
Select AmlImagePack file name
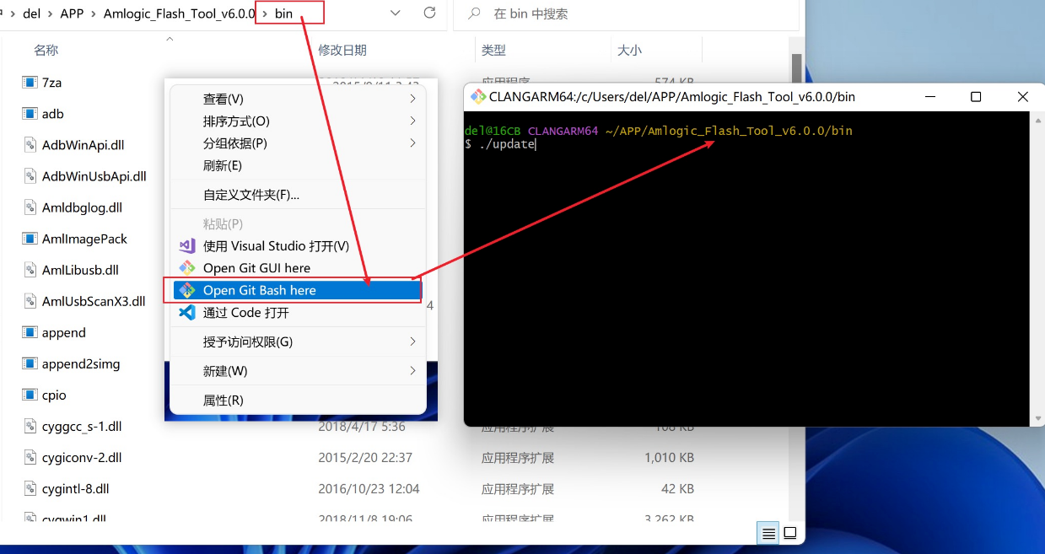pos(84,239)
